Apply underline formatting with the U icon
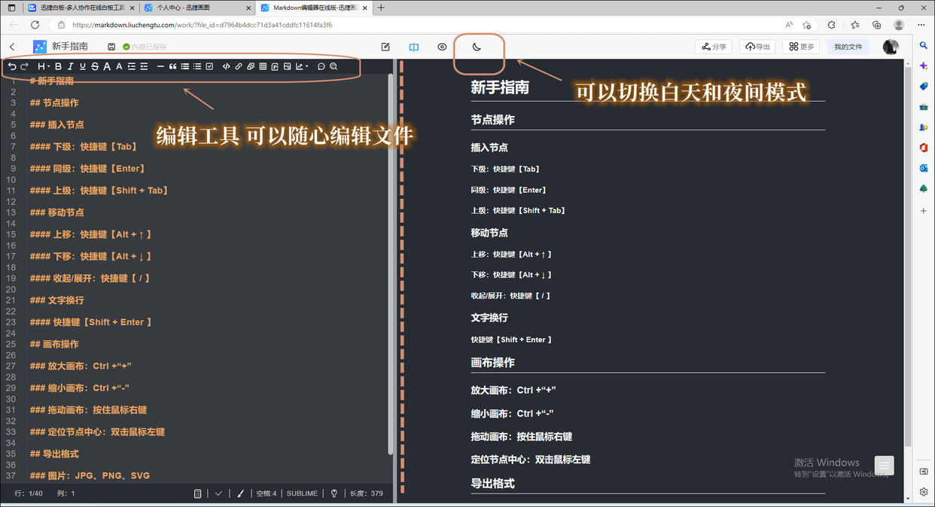The height and width of the screenshot is (507, 935). 83,66
